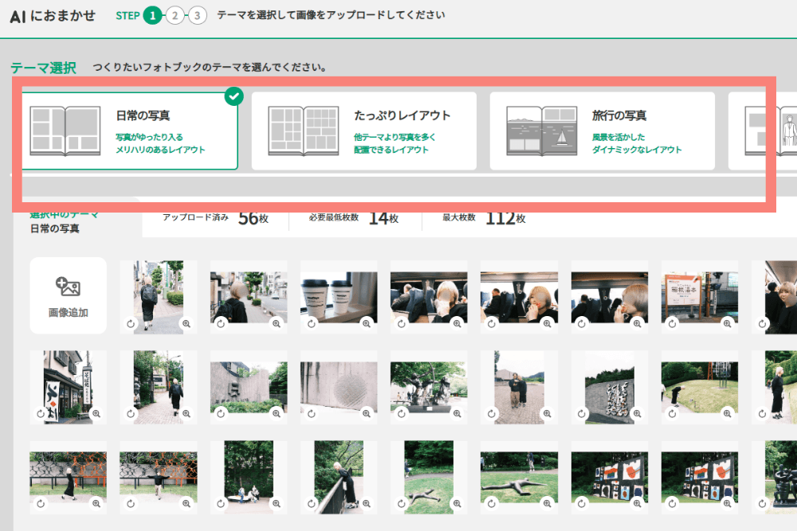This screenshot has height=531, width=797.
Task: Go to step 1 indicator
Action: coord(152,16)
